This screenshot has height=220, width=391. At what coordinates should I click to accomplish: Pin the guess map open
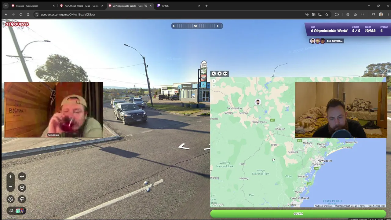pyautogui.click(x=225, y=74)
